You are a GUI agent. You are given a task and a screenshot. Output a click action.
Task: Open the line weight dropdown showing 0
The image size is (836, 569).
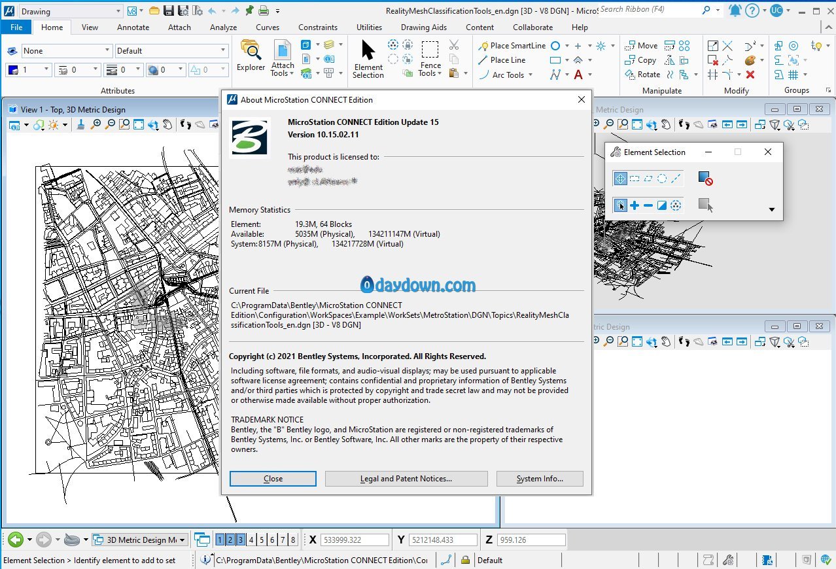(x=124, y=69)
